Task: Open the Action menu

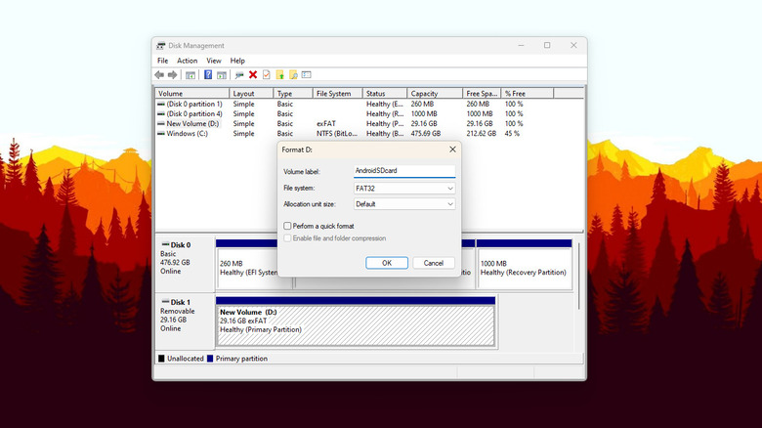Action: pyautogui.click(x=187, y=61)
